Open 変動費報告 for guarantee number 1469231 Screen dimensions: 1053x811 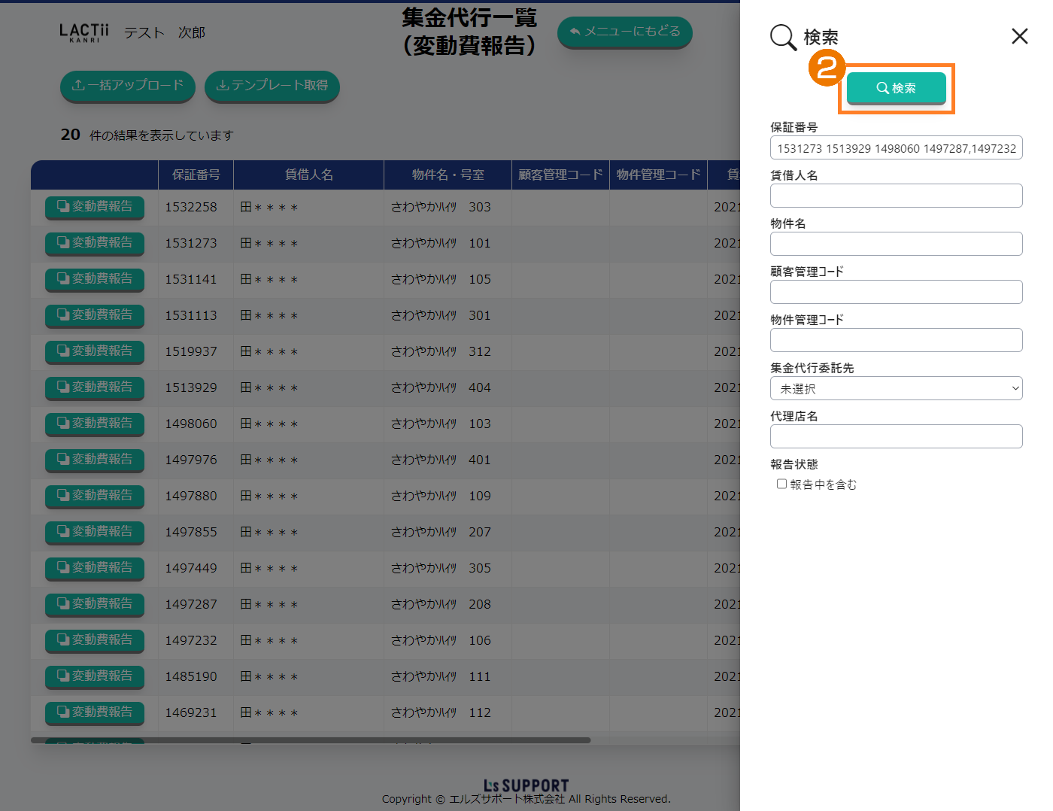pyautogui.click(x=95, y=712)
